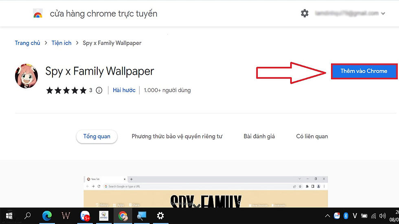The image size is (399, 224).
Task: Open the Bluetooth tray icon
Action: [x=346, y=216]
